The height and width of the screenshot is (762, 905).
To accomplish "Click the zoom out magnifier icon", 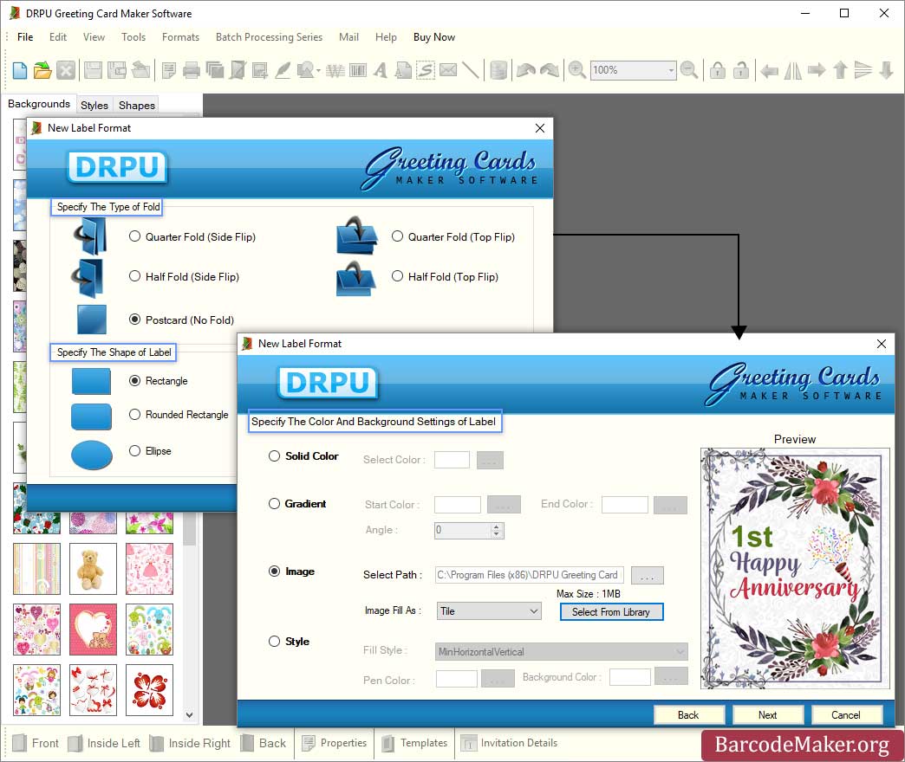I will tap(688, 70).
